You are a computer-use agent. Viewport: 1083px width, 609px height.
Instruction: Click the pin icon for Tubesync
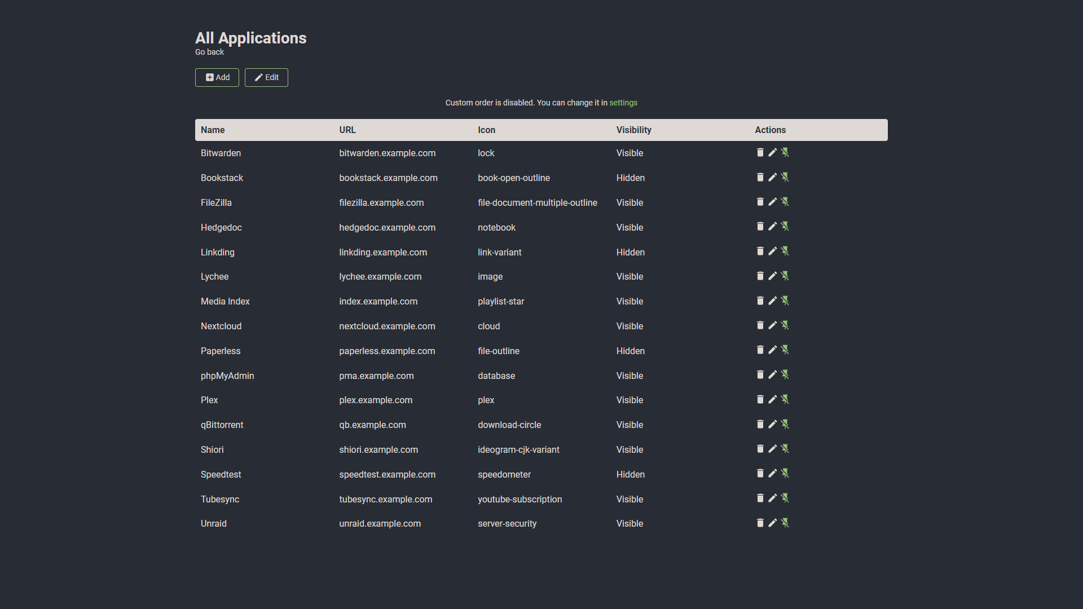(x=785, y=498)
